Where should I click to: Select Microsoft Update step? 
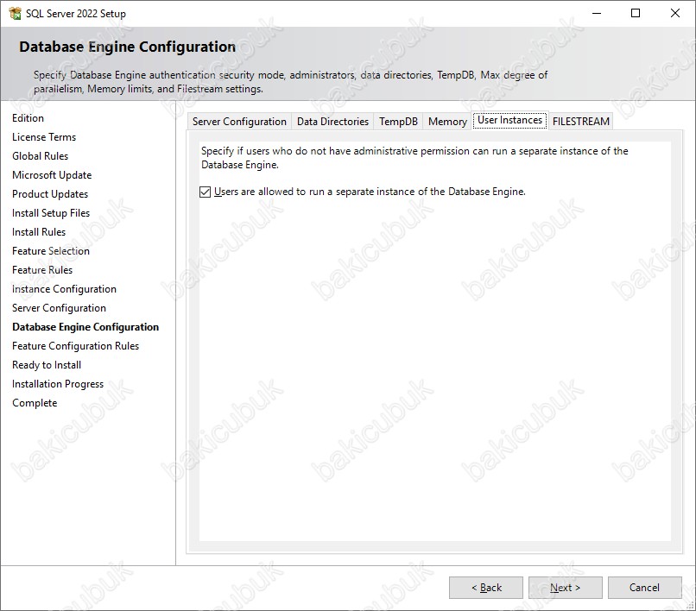click(52, 175)
